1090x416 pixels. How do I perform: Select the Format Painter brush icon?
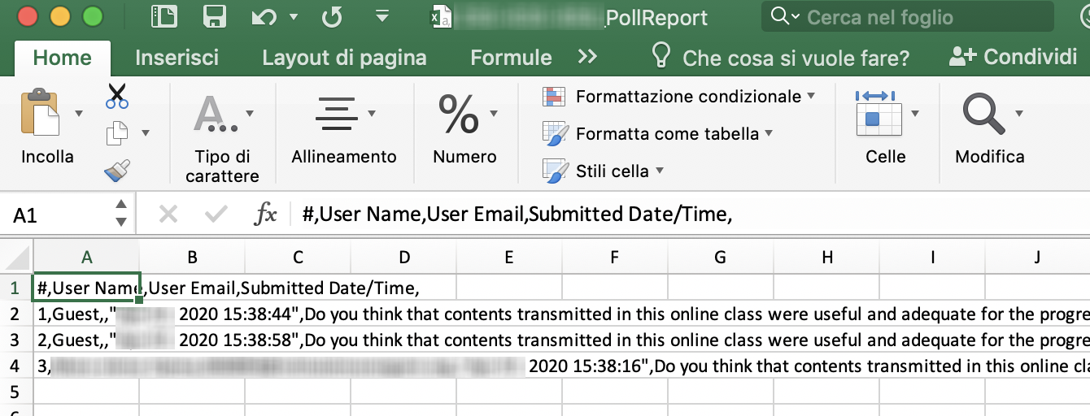pos(117,171)
